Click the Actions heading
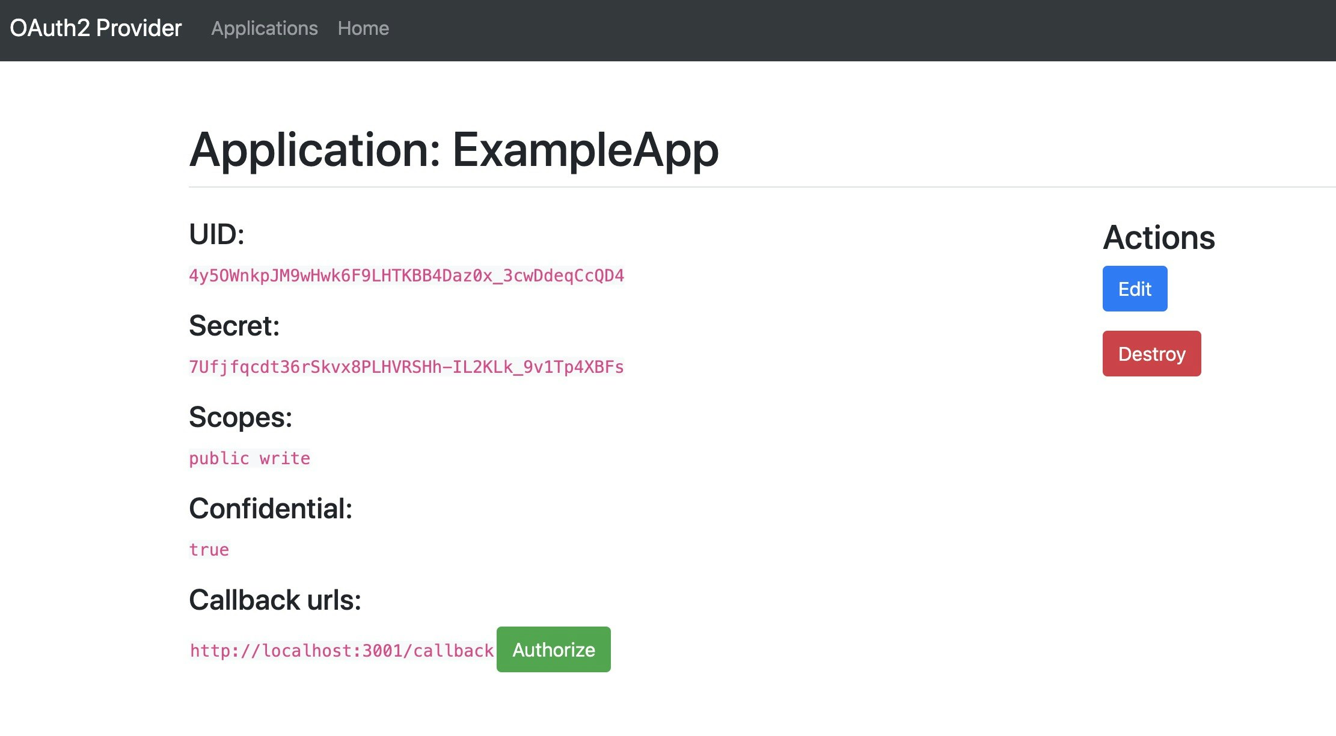 1159,238
